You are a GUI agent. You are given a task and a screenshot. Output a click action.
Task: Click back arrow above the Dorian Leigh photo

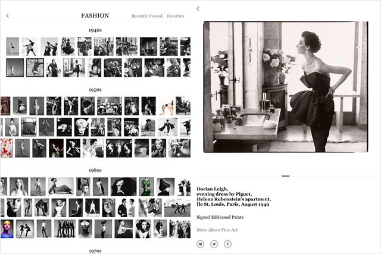point(198,9)
